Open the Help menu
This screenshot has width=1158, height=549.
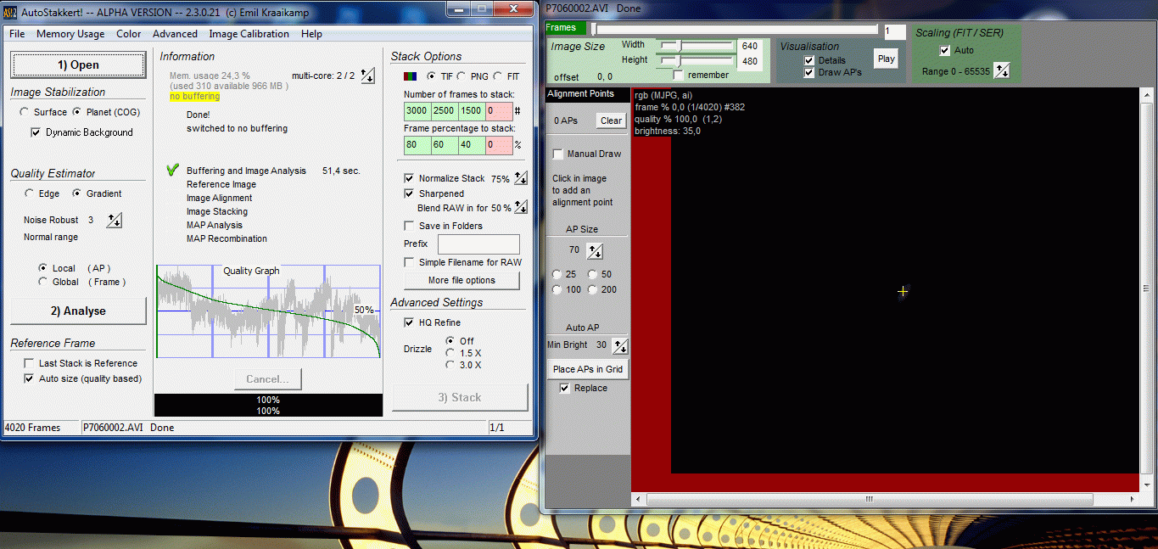(x=311, y=34)
